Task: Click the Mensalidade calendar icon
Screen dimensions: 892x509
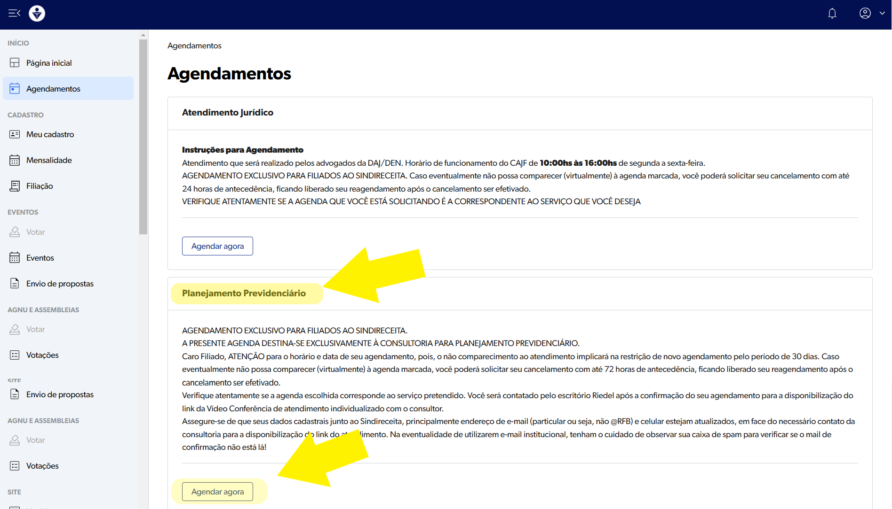Action: point(15,160)
